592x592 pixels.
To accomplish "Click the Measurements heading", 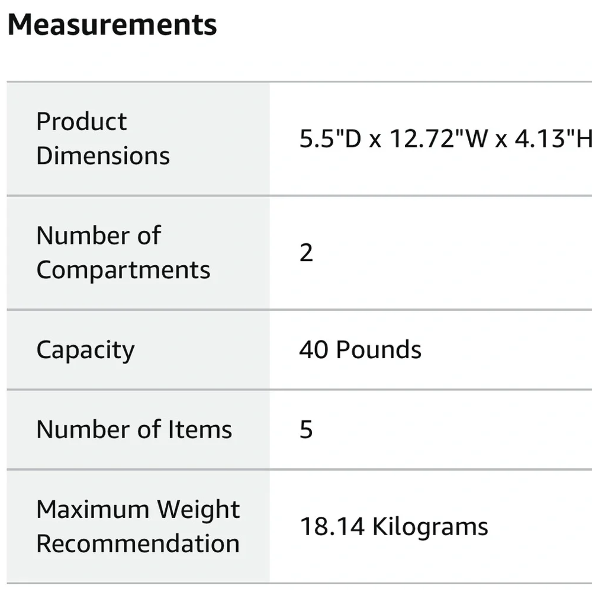I will tap(112, 25).
